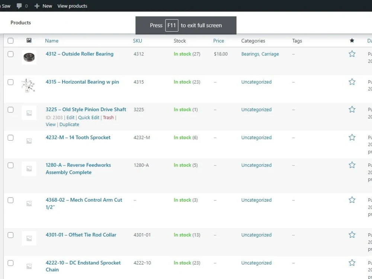This screenshot has height=279, width=372.
Task: Toggle featured star for 4301-01 Offset Tie Rod Collar
Action: 352,235
